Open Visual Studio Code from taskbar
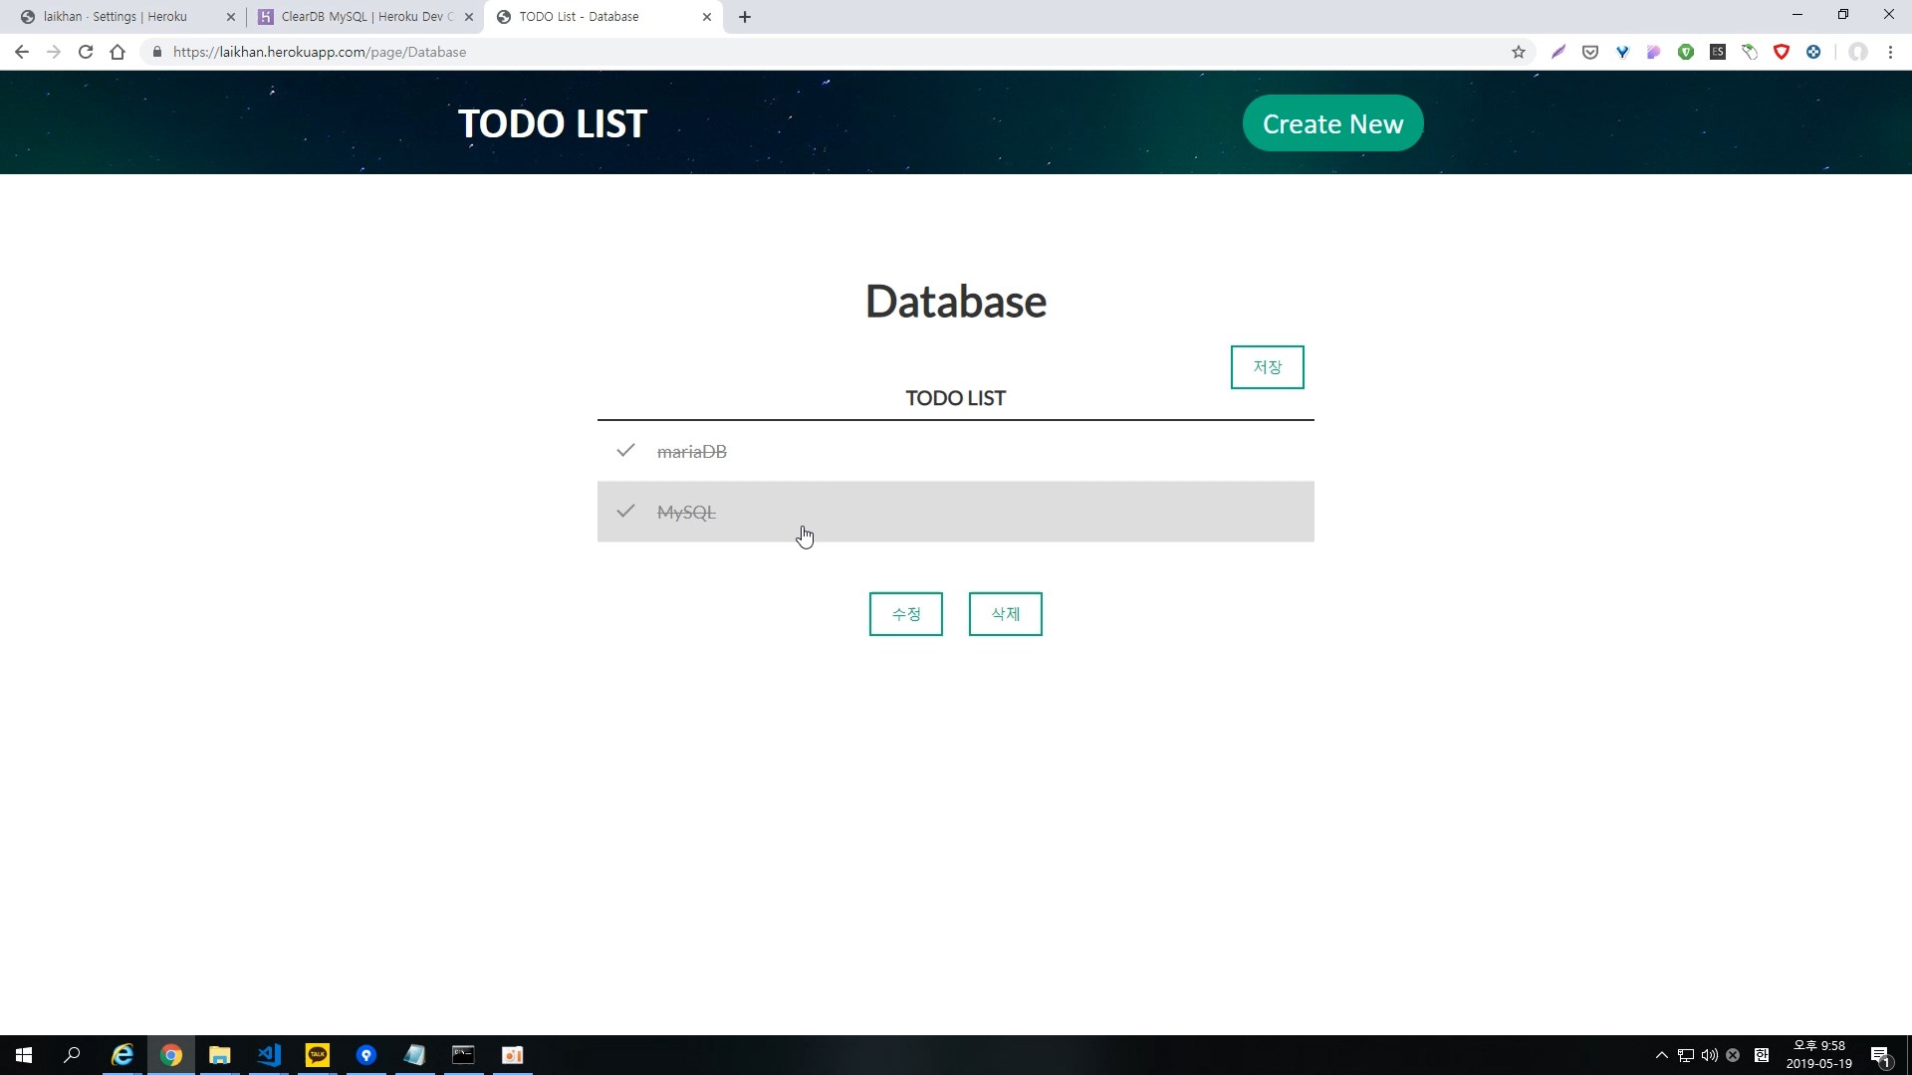 point(269,1055)
